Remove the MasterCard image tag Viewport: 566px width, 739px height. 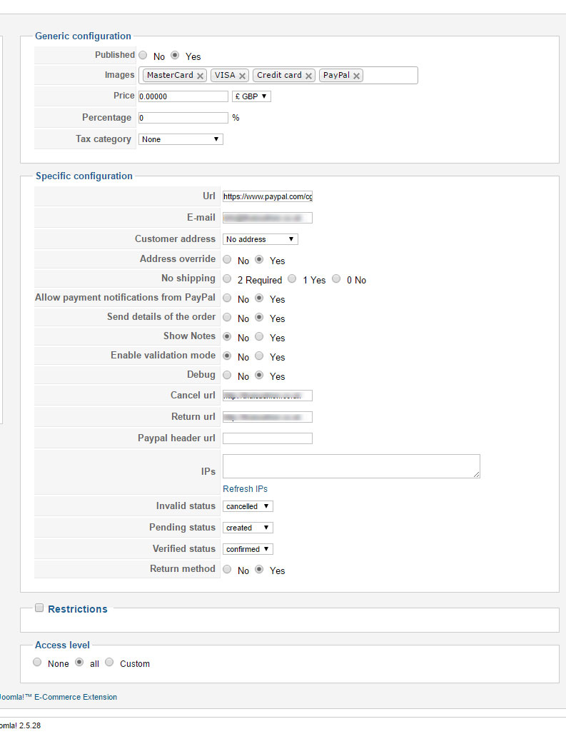[201, 76]
